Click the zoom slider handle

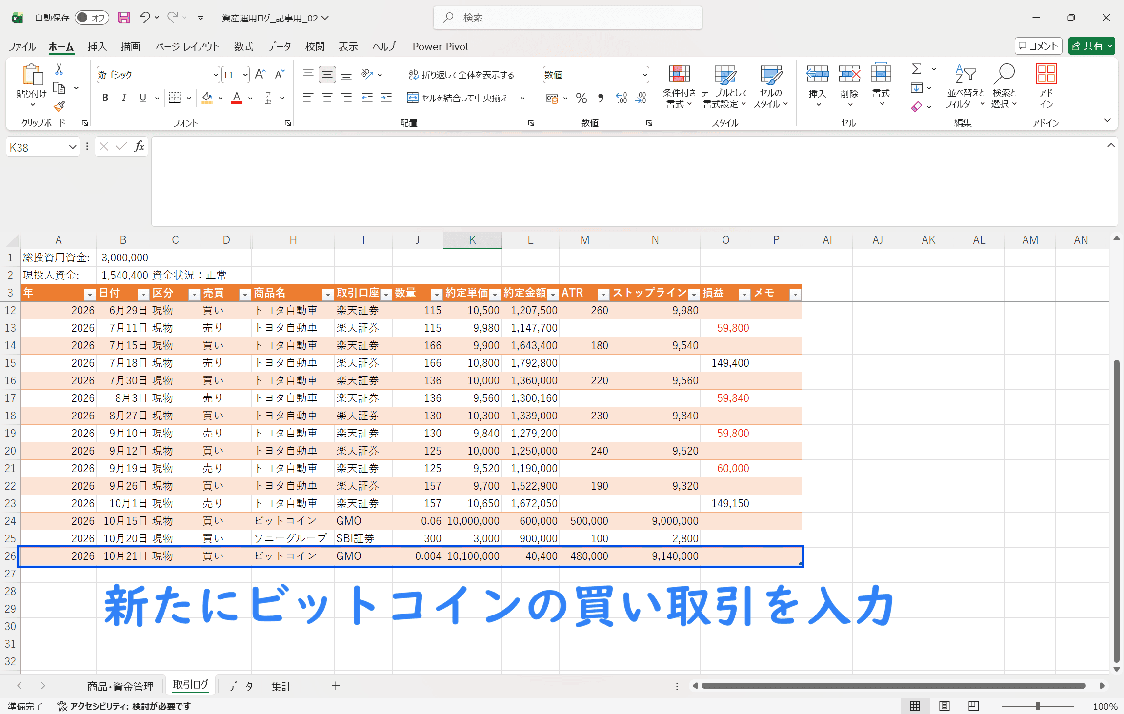(1038, 706)
